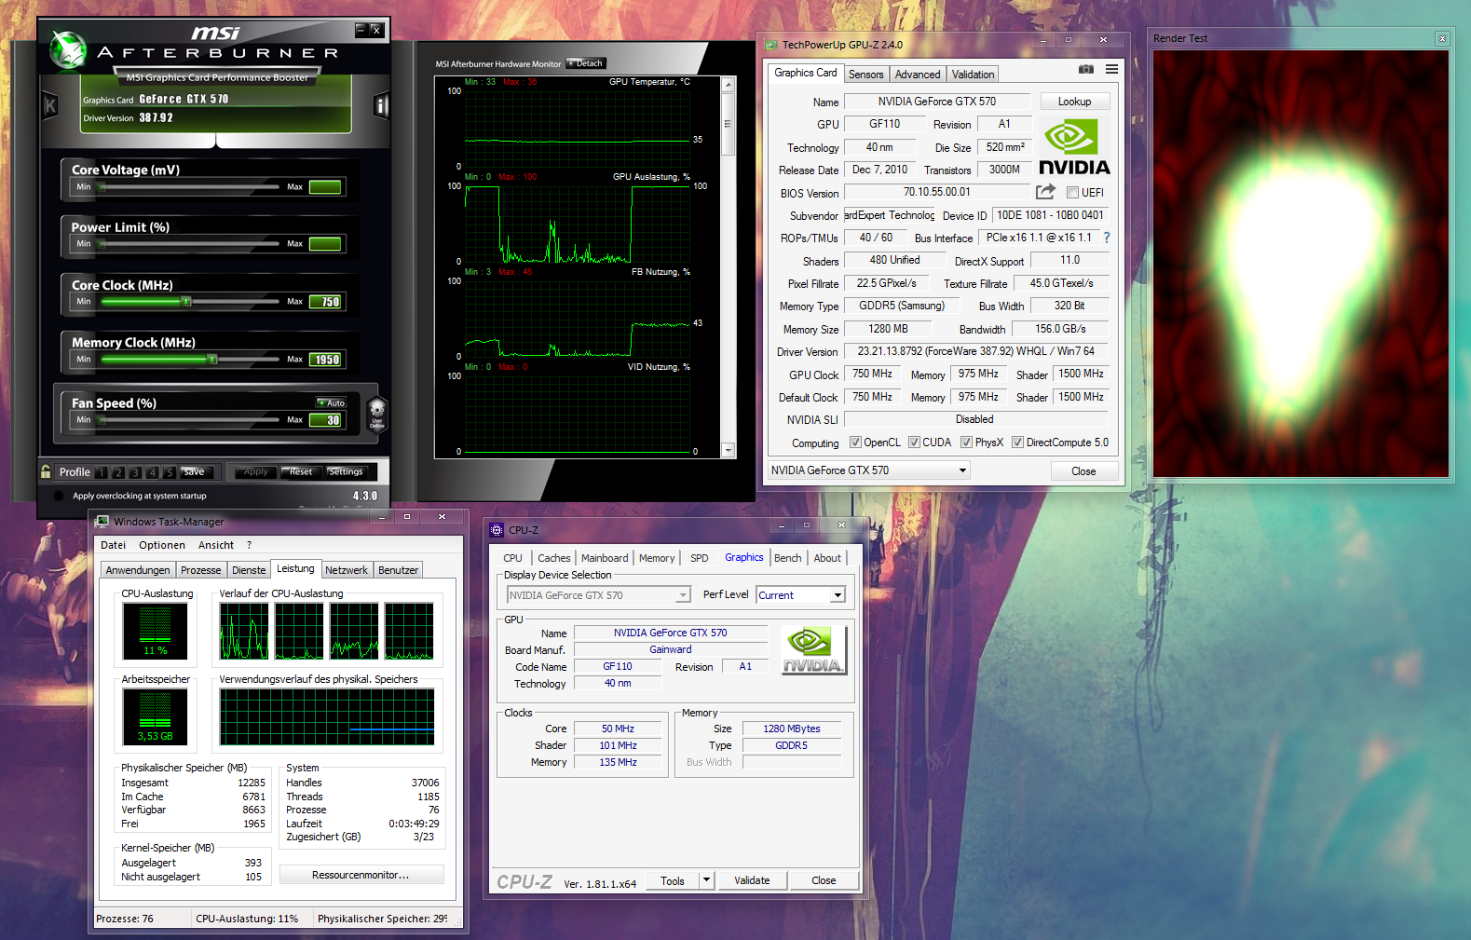Click the Memory Clock value field 1950
This screenshot has height=940, width=1471.
[x=326, y=360]
